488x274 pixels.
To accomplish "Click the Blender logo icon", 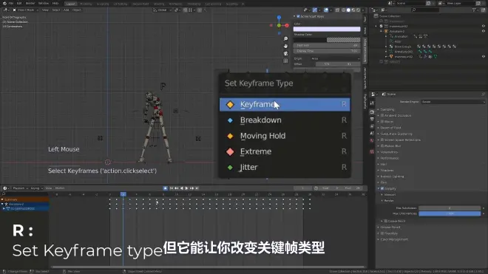I will point(4,4).
